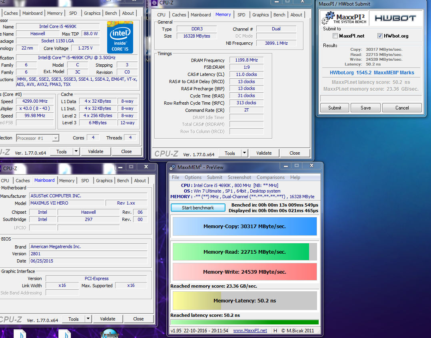Select the active Memory tab

[223, 14]
